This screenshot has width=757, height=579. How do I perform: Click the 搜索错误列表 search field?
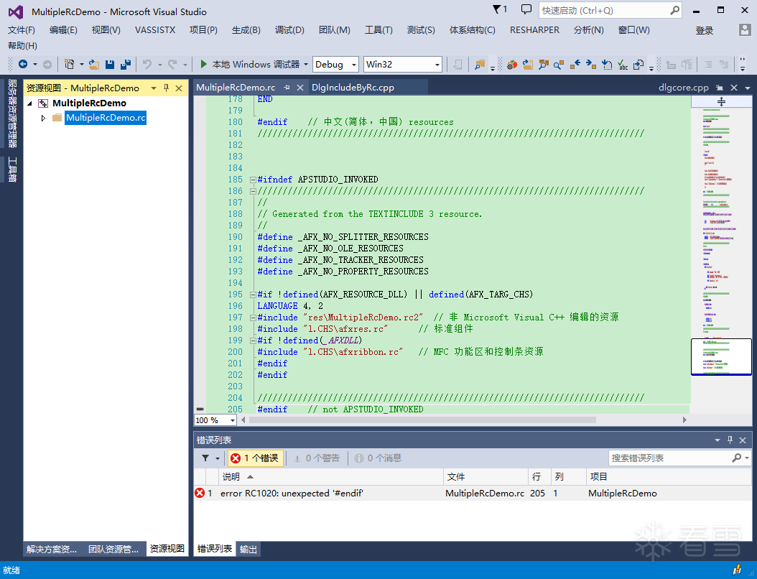click(x=679, y=458)
